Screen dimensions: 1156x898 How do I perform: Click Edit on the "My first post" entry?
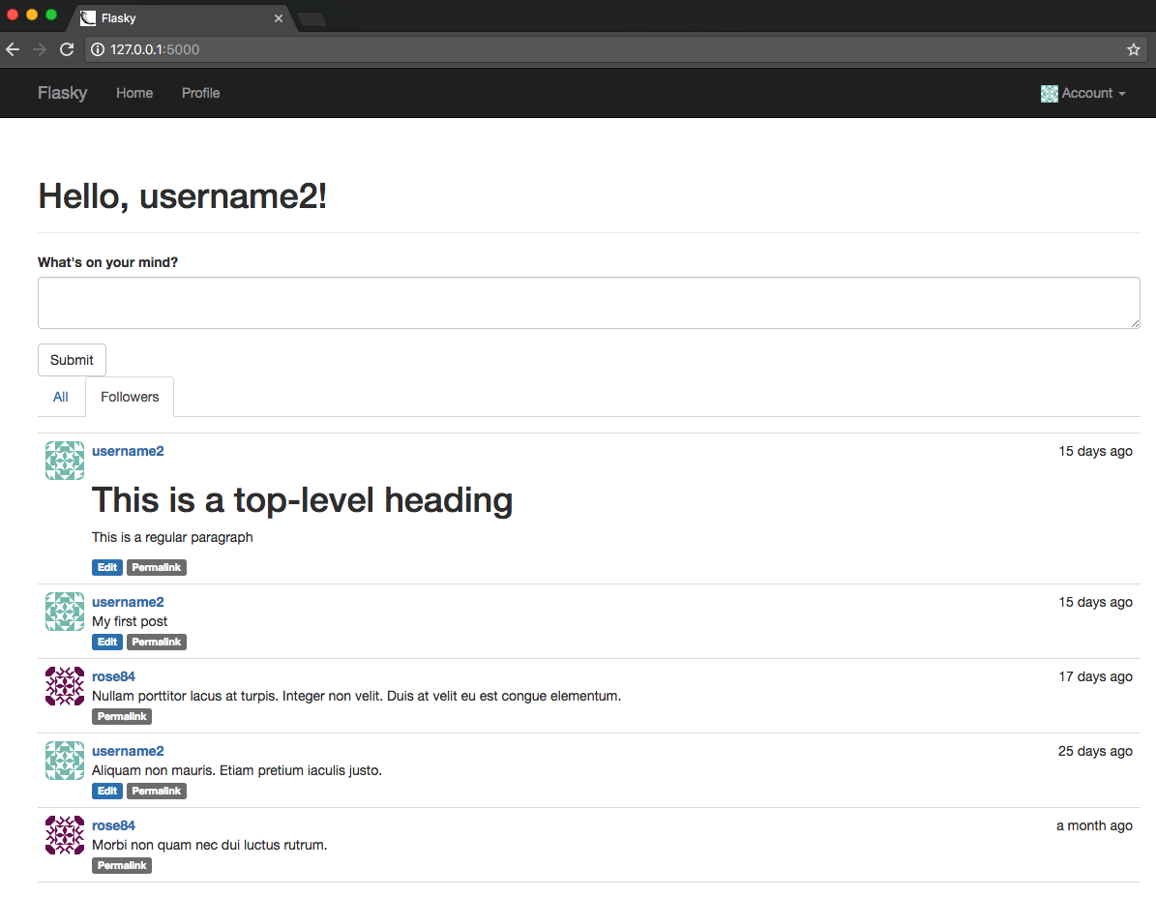[107, 643]
